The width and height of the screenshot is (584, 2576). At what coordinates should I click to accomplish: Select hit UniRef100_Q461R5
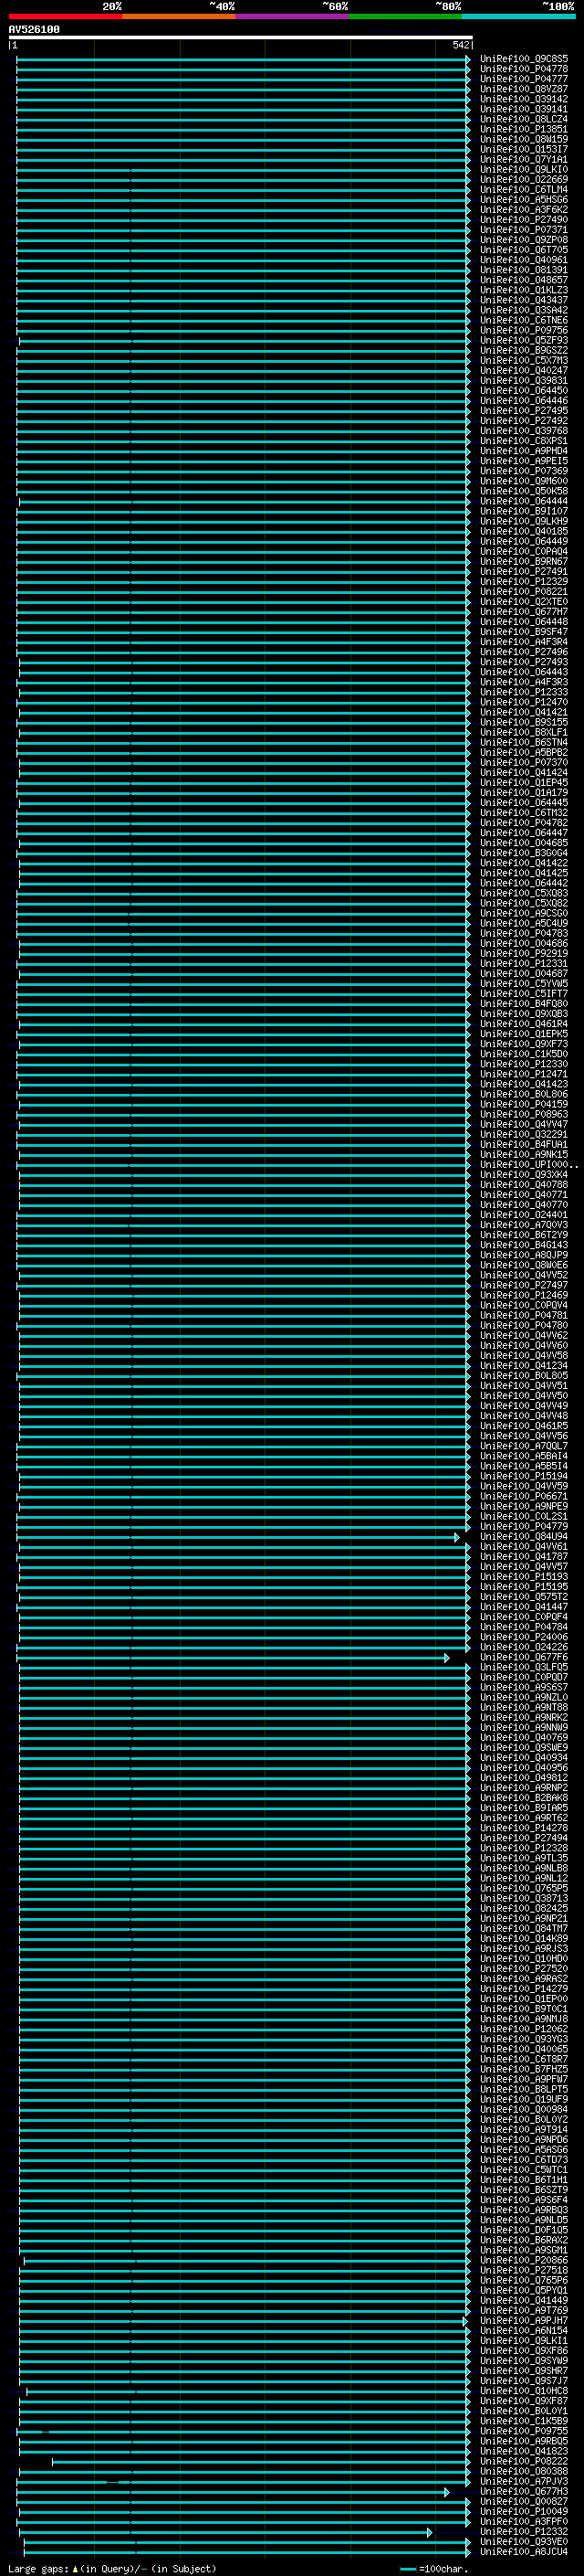[524, 1425]
